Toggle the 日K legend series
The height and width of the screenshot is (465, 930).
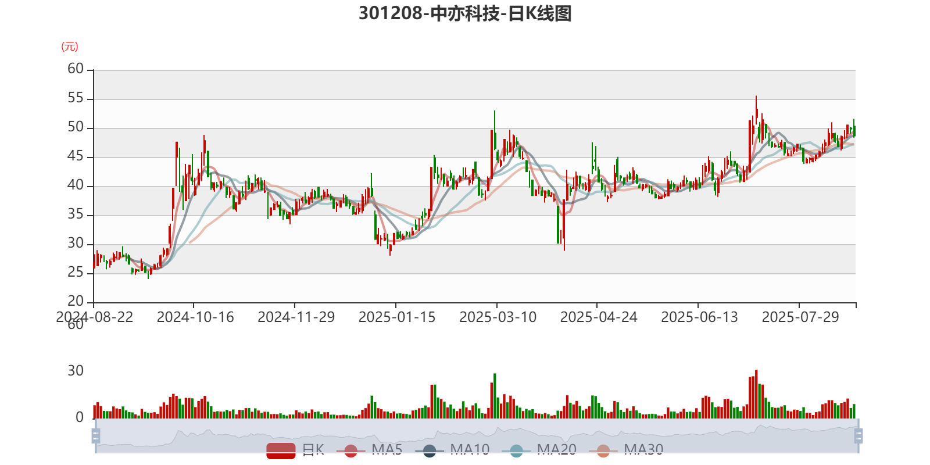295,450
